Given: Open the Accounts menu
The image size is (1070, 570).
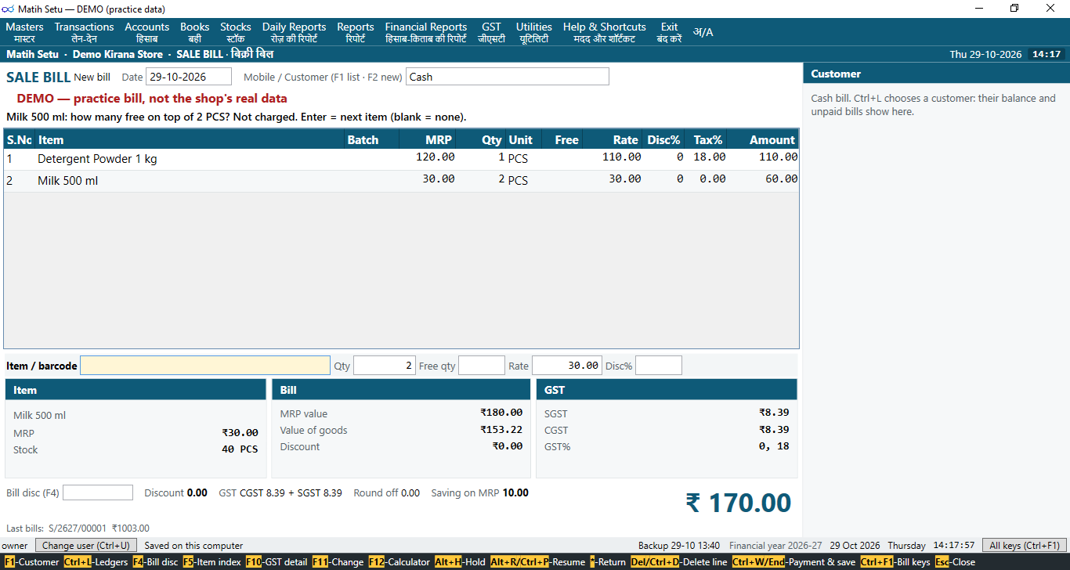Looking at the screenshot, I should pos(147,32).
